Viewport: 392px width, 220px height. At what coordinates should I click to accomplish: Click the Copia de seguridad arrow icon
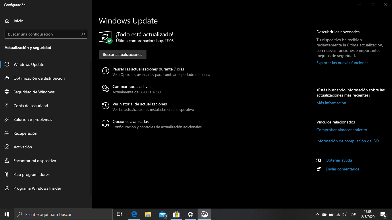tap(7, 106)
